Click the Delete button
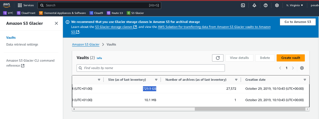The height and width of the screenshot is (119, 319). click(265, 58)
